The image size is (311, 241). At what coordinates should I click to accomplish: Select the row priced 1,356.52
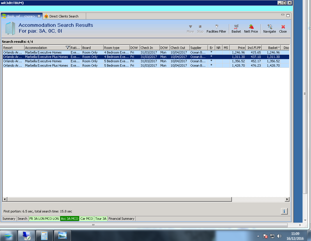point(146,61)
